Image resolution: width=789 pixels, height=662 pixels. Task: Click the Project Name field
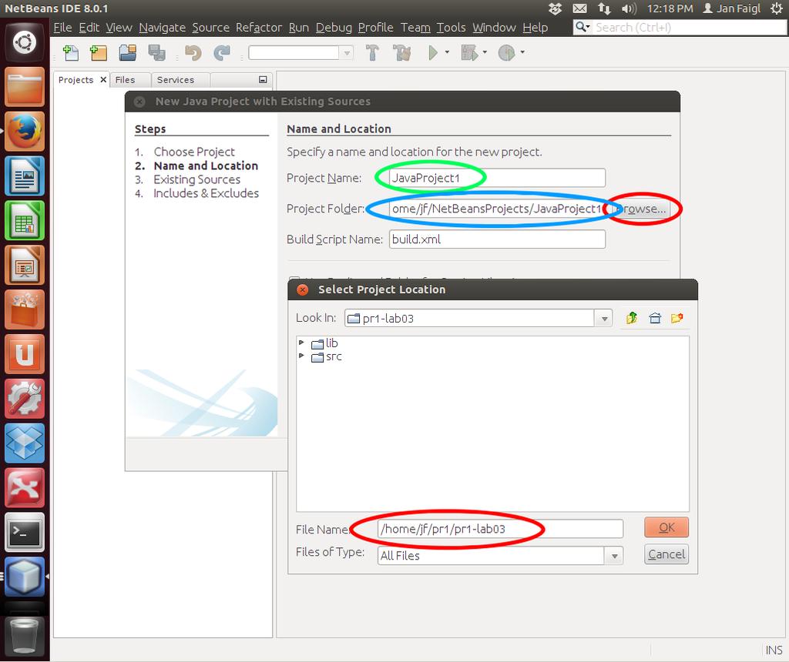click(x=497, y=178)
